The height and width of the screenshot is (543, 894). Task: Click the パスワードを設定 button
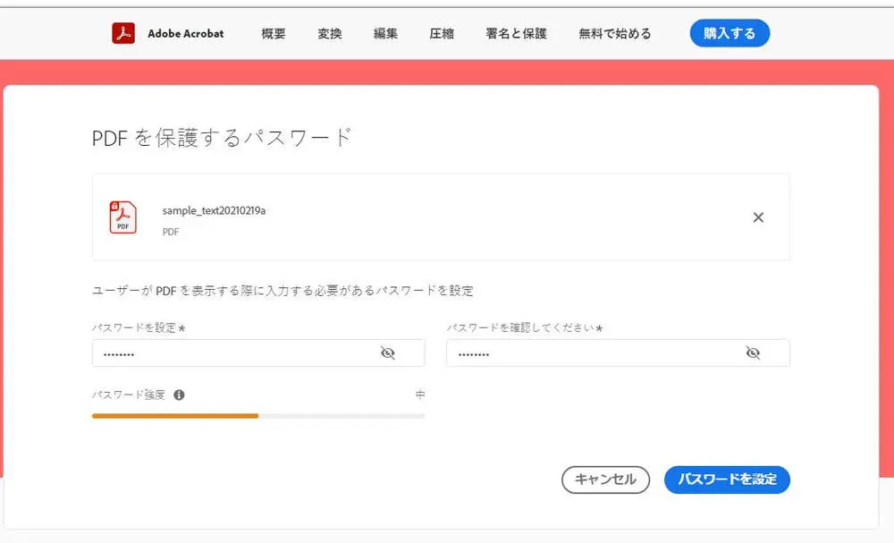(x=727, y=479)
